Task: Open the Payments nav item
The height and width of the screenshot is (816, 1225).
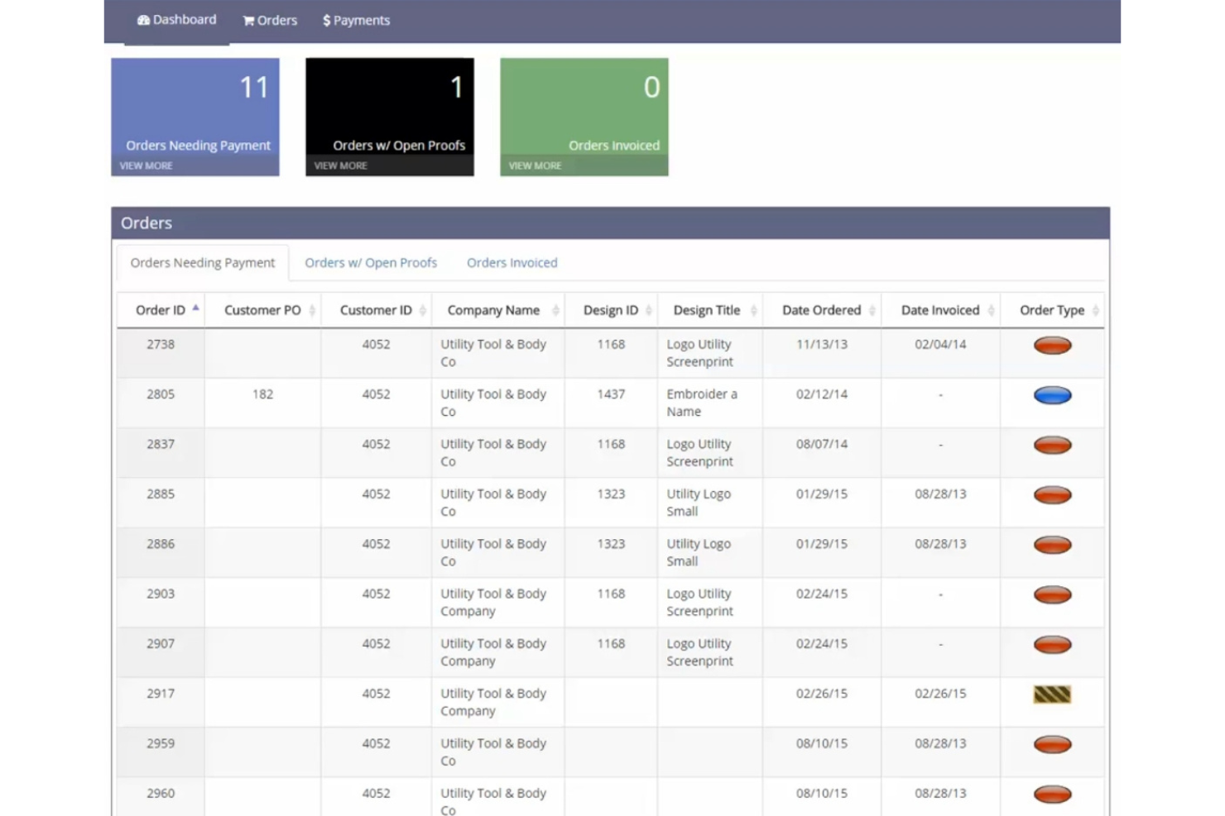Action: (x=356, y=21)
